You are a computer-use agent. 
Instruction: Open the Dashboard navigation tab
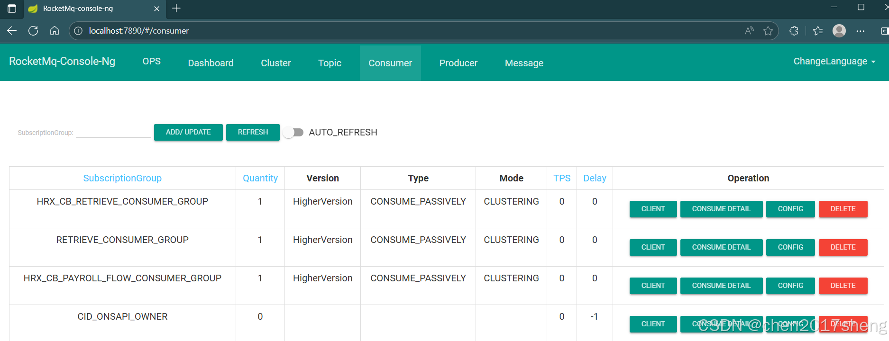[211, 63]
